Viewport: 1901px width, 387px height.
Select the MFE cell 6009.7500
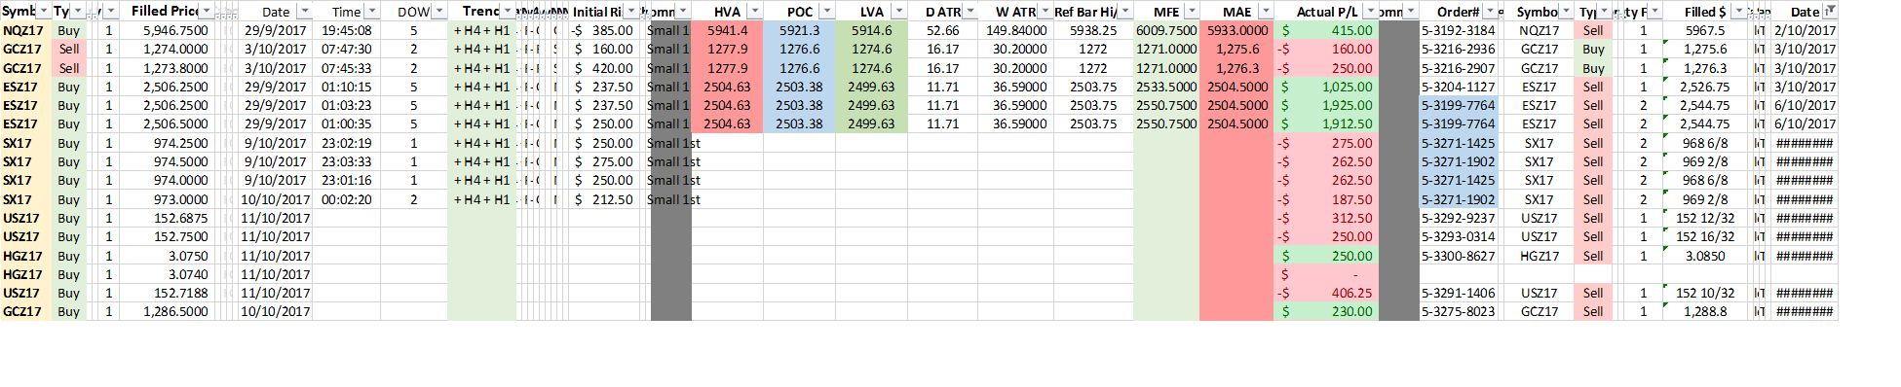(x=1166, y=30)
